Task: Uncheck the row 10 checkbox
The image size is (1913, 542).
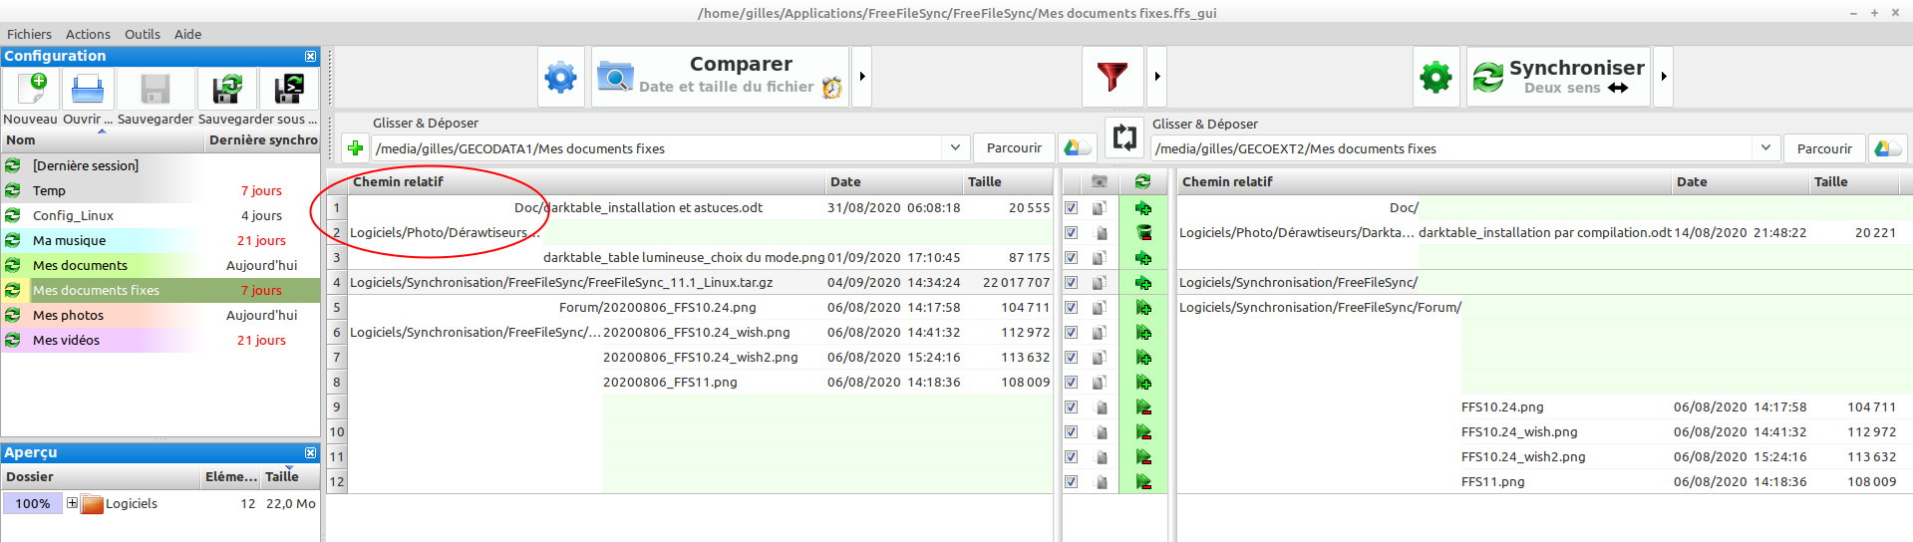Action: pos(1071,432)
